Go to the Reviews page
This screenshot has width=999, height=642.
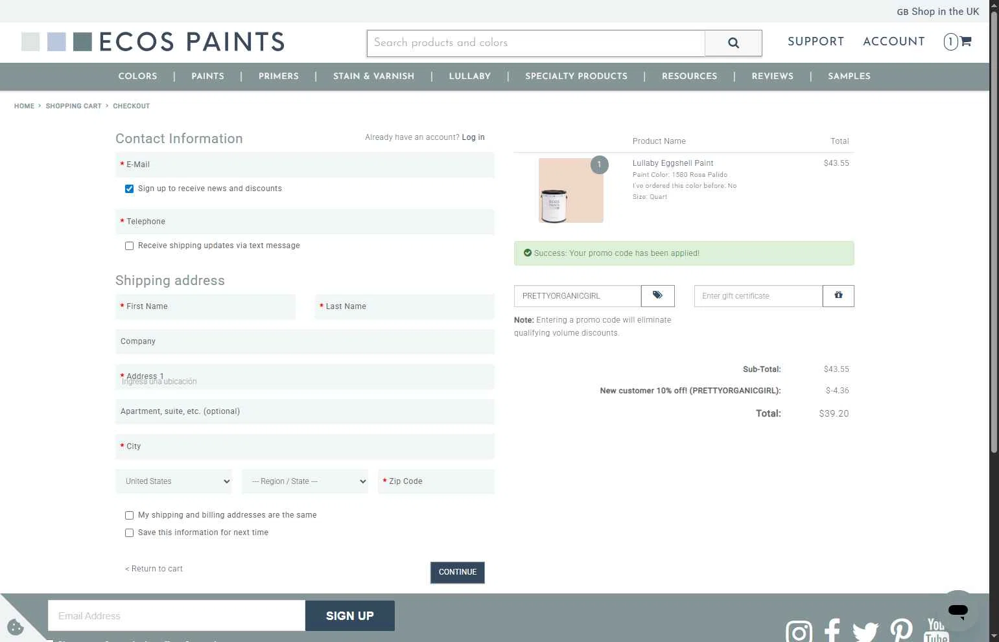pos(772,76)
